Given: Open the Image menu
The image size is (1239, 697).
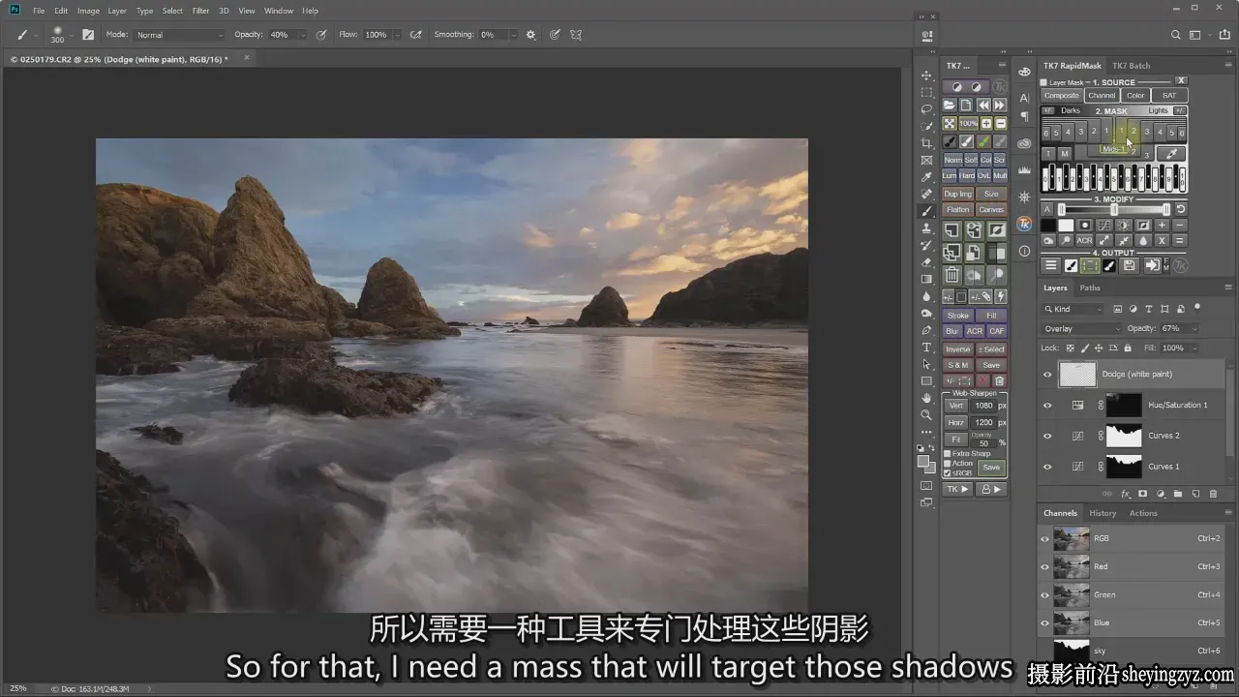Looking at the screenshot, I should [88, 11].
